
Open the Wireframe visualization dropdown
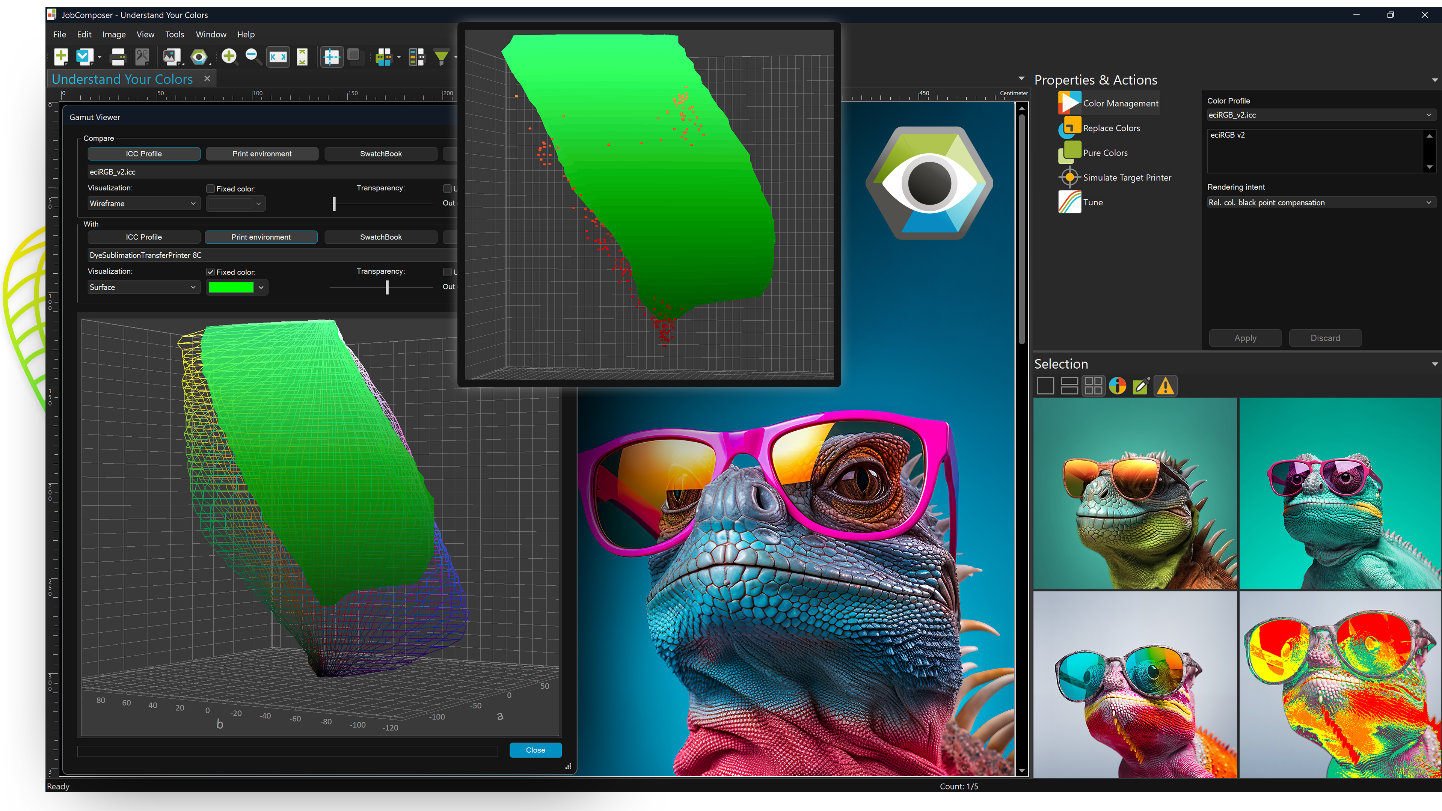pos(143,204)
